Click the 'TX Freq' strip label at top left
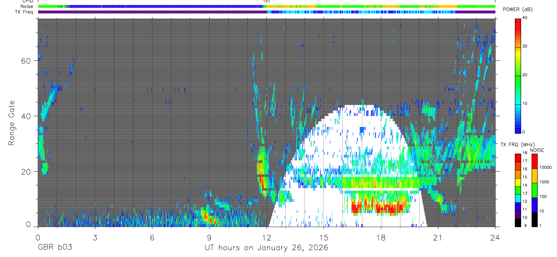Image resolution: width=557 pixels, height=257 pixels. (x=24, y=12)
